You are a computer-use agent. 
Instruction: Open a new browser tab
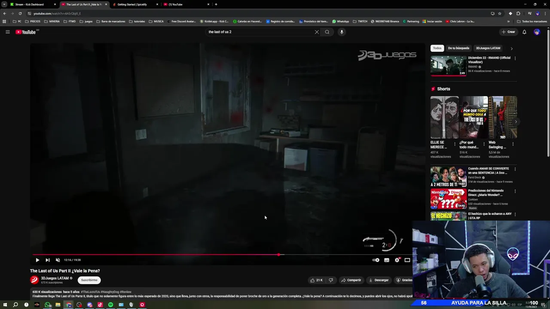coord(216,4)
